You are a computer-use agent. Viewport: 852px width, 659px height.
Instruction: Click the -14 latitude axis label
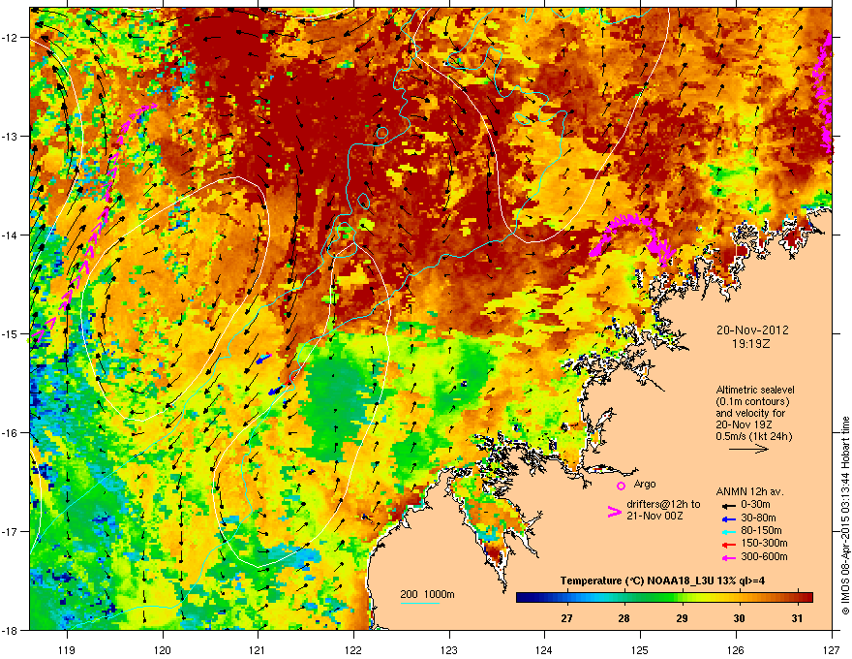10,235
